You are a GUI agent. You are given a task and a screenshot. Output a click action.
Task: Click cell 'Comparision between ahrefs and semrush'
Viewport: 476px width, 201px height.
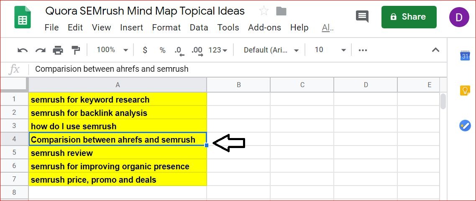118,139
